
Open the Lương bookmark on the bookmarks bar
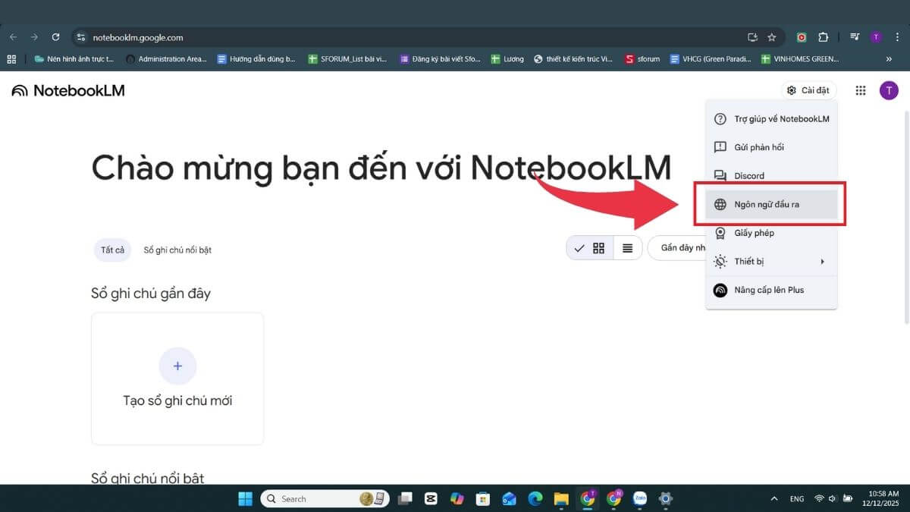507,58
